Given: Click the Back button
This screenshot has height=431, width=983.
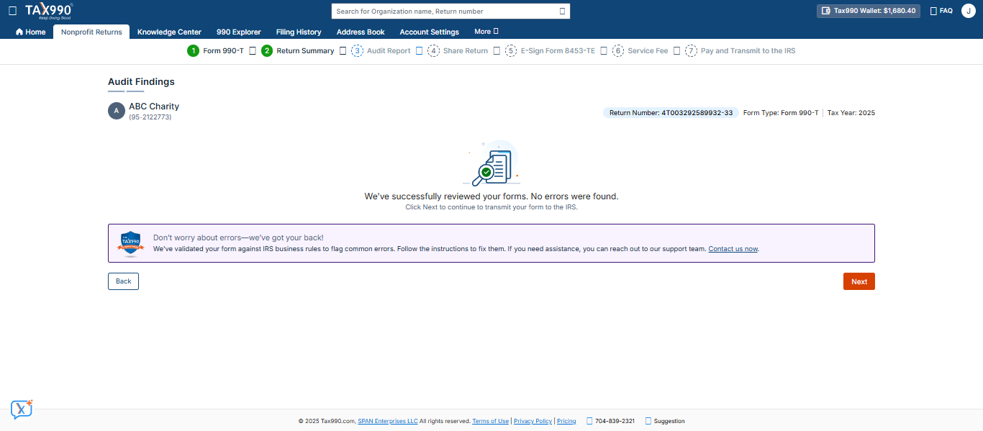Looking at the screenshot, I should tap(123, 281).
